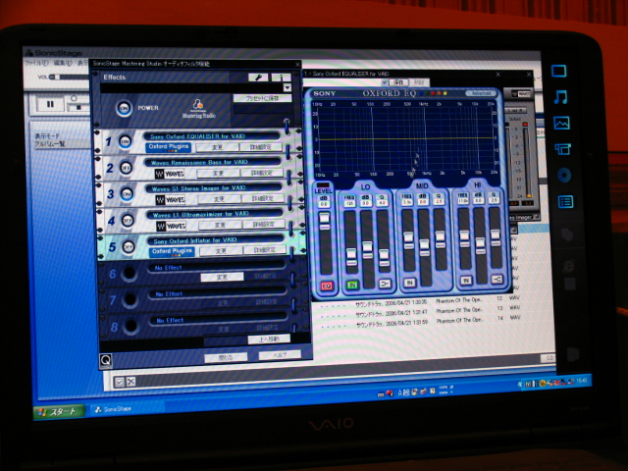Toggle the IN button of the HI band
628x471 pixels.
(466, 280)
